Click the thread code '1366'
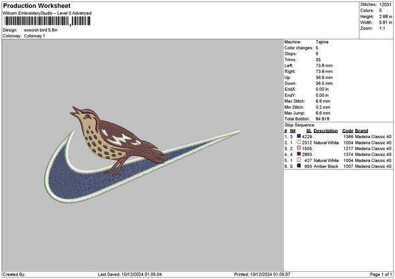395x279 pixels. (348, 137)
